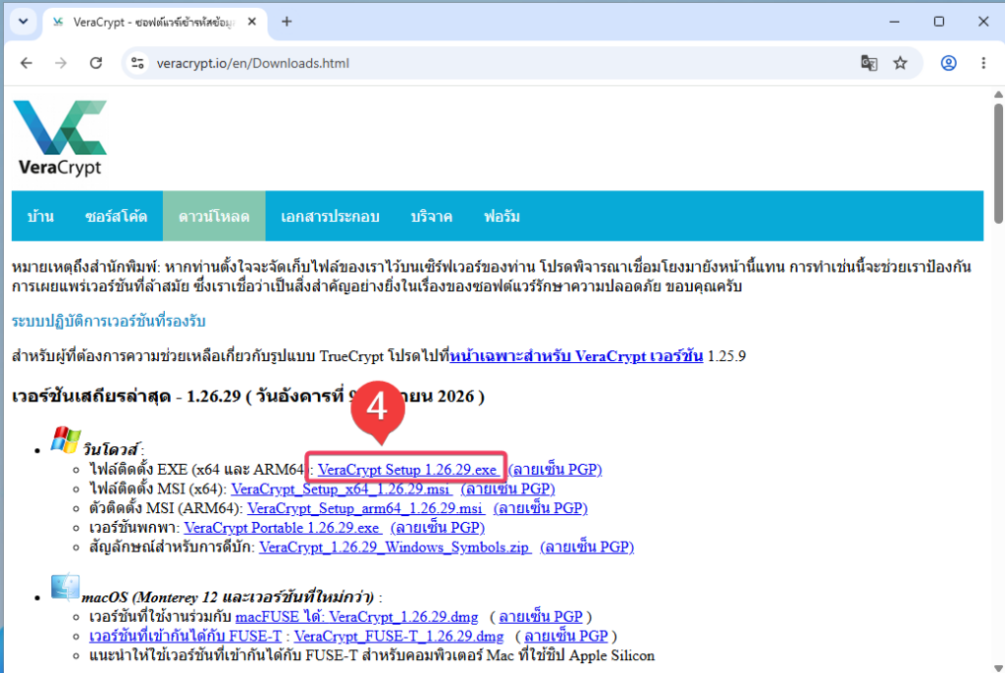Open PGP signature for the Portable version
The height and width of the screenshot is (673, 1005).
tap(437, 528)
